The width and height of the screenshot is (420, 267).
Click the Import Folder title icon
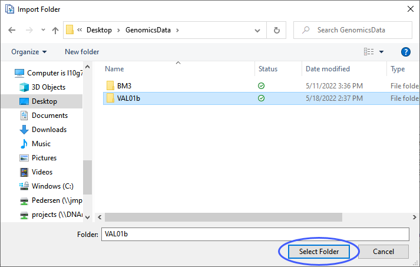(x=9, y=9)
